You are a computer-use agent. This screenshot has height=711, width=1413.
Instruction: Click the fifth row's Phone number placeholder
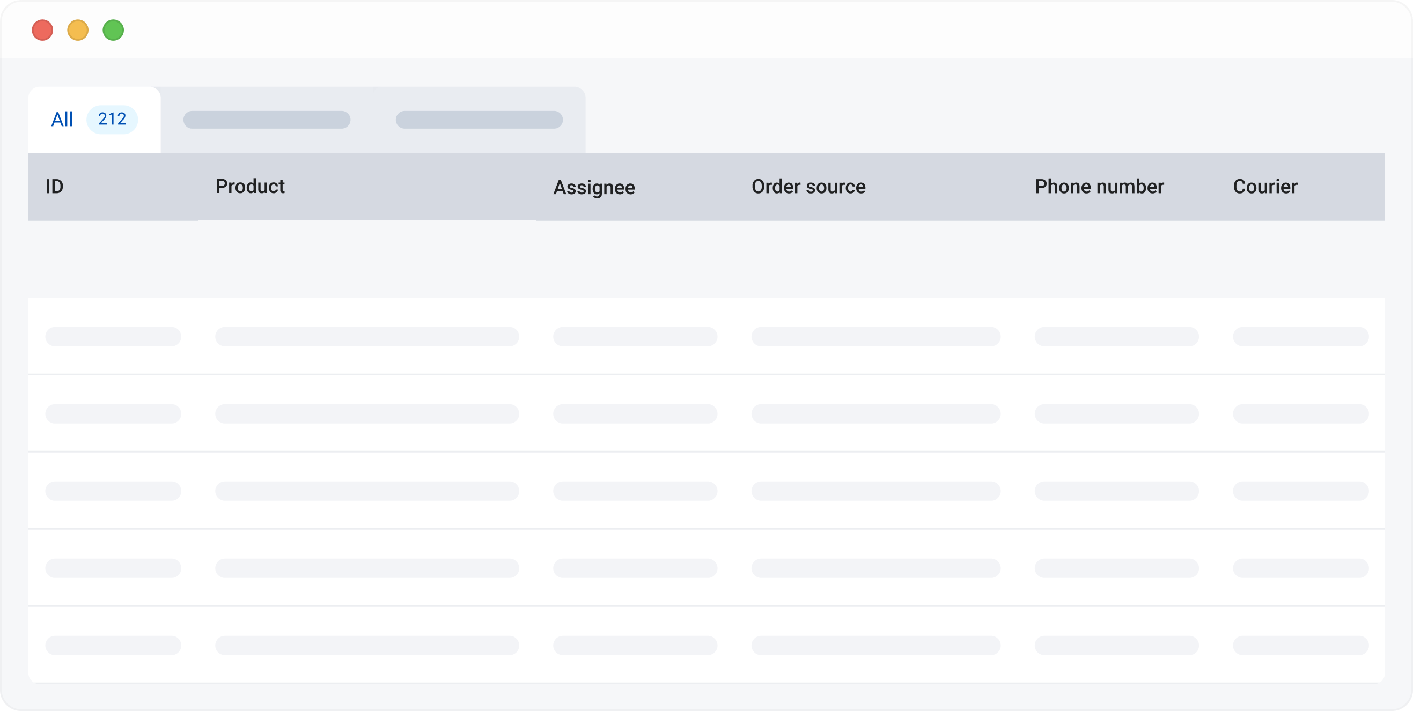click(x=1116, y=645)
